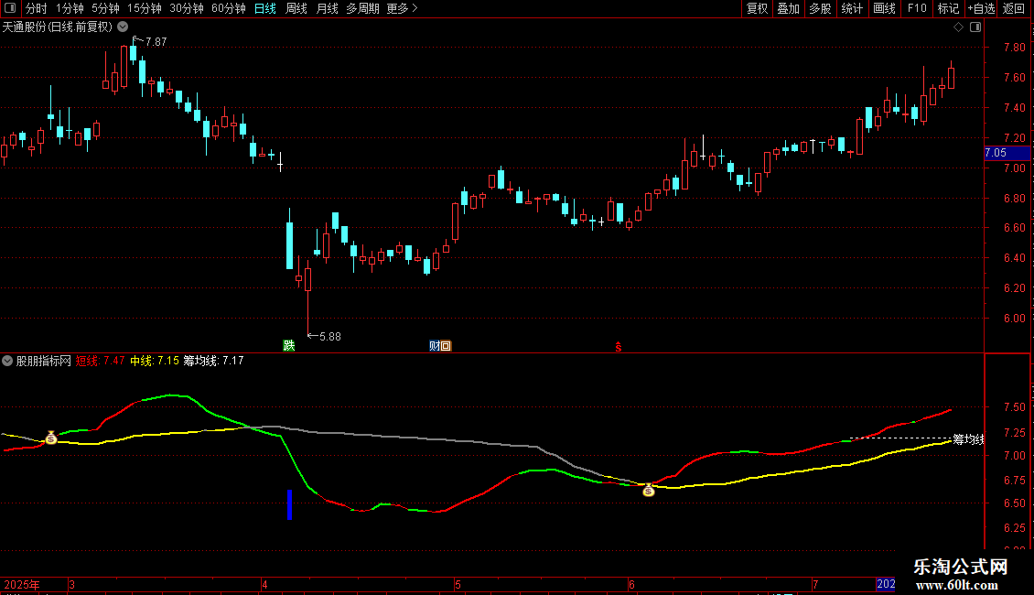Image resolution: width=1034 pixels, height=595 pixels.
Task: Click the 标记 mark button
Action: (x=948, y=8)
